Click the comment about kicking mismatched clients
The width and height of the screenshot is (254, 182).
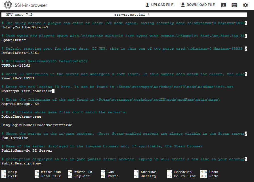64,113
